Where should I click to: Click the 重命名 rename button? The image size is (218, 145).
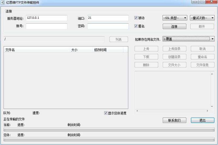(202, 57)
